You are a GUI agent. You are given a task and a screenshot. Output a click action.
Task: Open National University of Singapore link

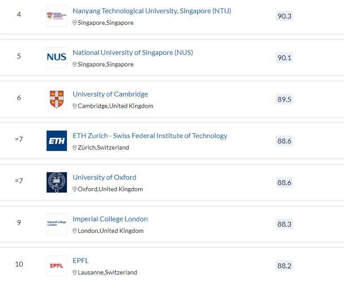133,53
